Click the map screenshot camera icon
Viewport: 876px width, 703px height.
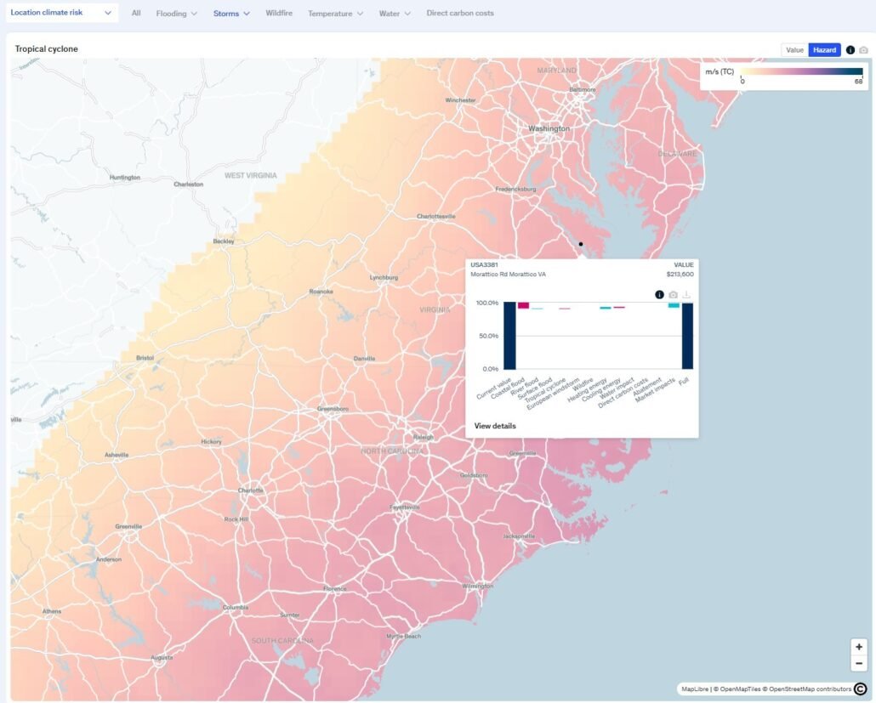pyautogui.click(x=864, y=50)
